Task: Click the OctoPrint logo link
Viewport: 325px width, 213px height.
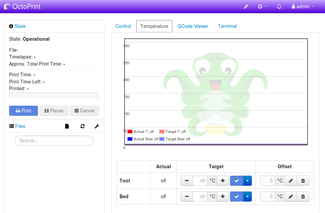Action: (x=22, y=6)
